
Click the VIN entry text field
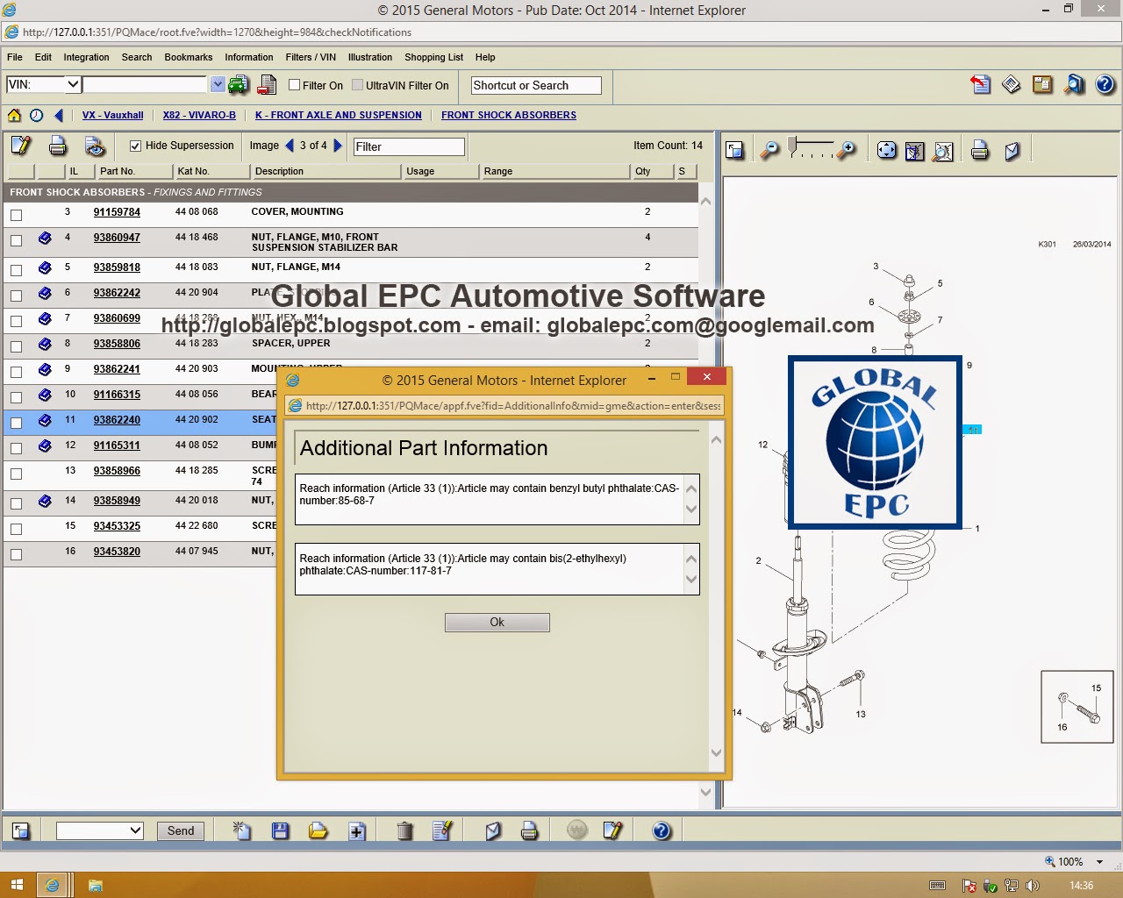tap(145, 84)
